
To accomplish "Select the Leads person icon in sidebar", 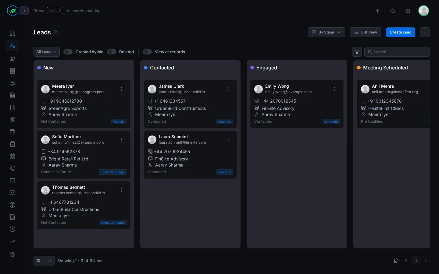I will tap(12, 45).
